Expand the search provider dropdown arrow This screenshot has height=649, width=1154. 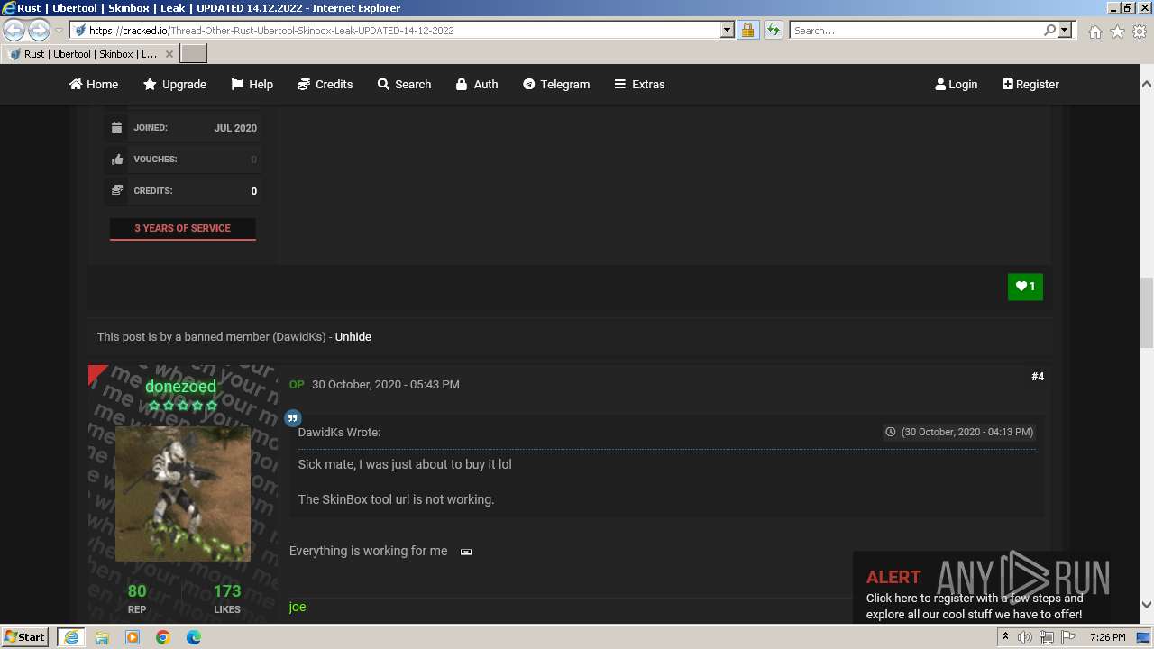1065,30
